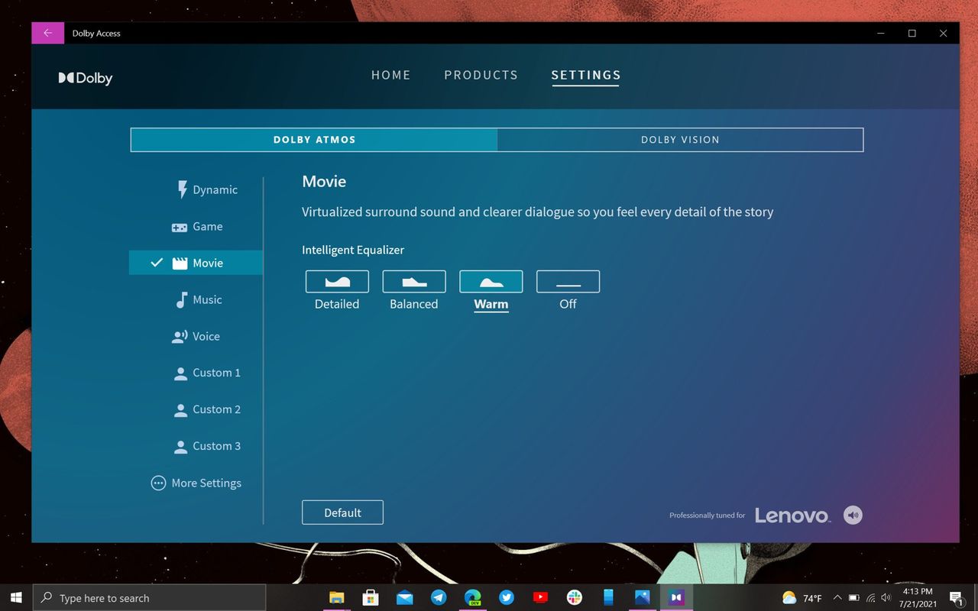Go to the Home tab
This screenshot has height=611, width=978.
click(391, 75)
